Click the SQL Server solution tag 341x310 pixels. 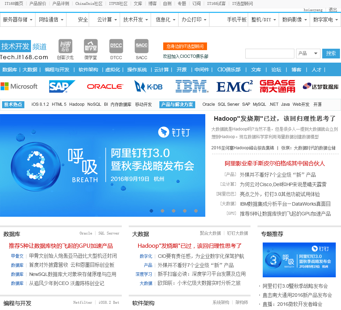click(x=228, y=104)
